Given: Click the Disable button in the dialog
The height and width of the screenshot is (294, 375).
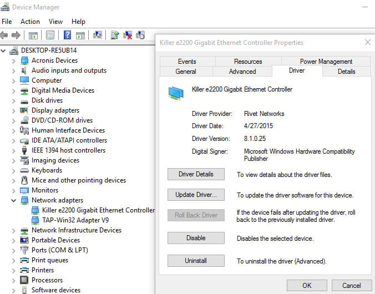Looking at the screenshot, I should [196, 238].
